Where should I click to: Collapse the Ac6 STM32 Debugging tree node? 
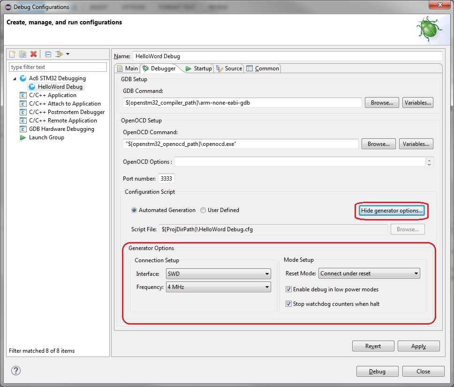pos(15,78)
